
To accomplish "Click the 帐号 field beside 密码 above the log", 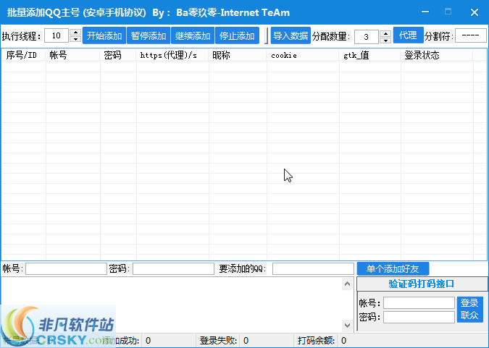I will 66,268.
